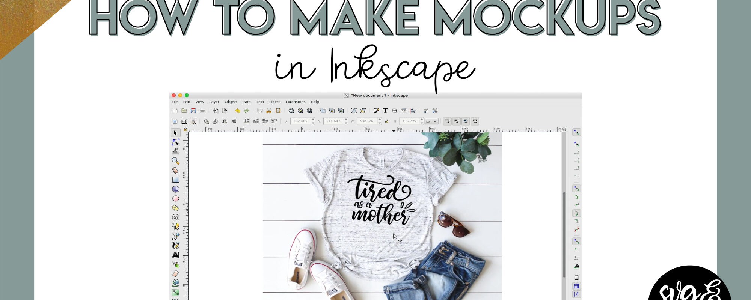751x300 pixels.
Task: Open Align and Distribute icon
Action: coord(413,111)
